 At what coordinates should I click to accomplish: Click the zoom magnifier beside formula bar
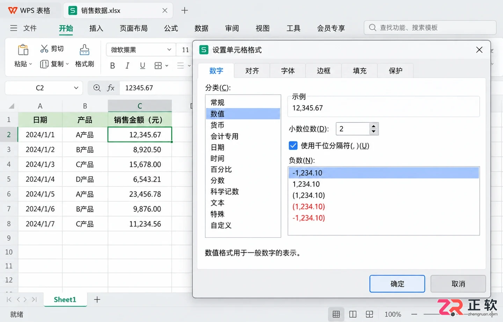97,88
